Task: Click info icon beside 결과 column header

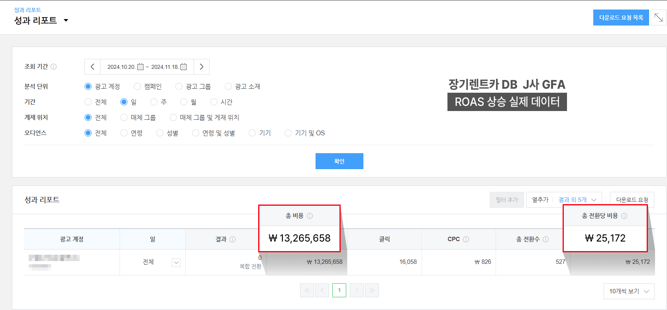Action: point(233,239)
